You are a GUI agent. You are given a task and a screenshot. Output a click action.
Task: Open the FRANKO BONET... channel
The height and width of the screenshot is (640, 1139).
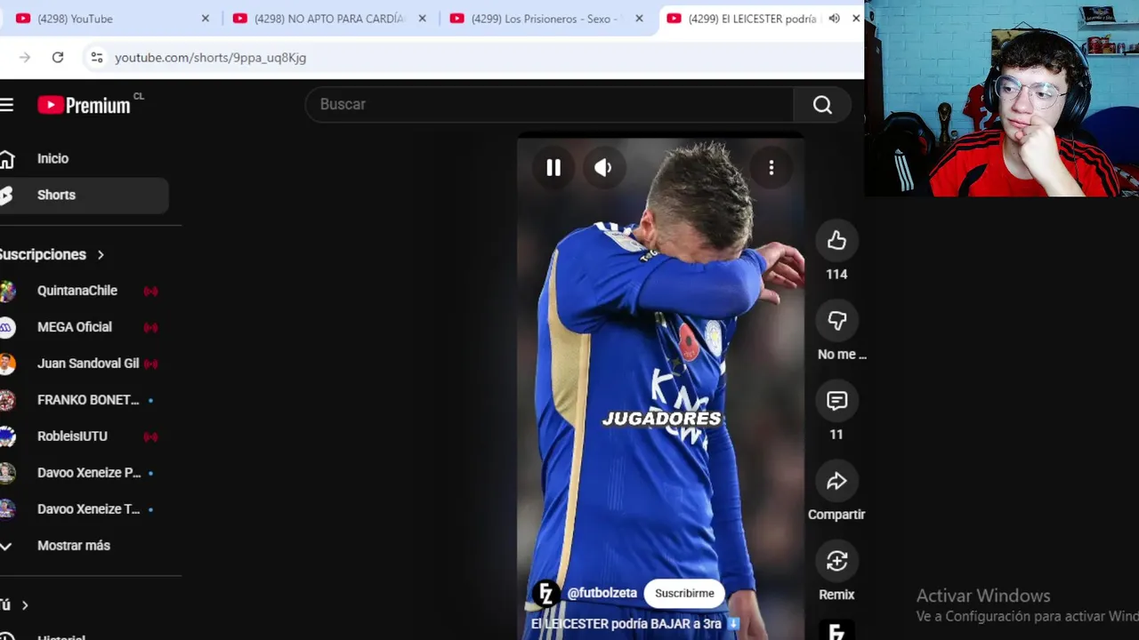(x=88, y=400)
